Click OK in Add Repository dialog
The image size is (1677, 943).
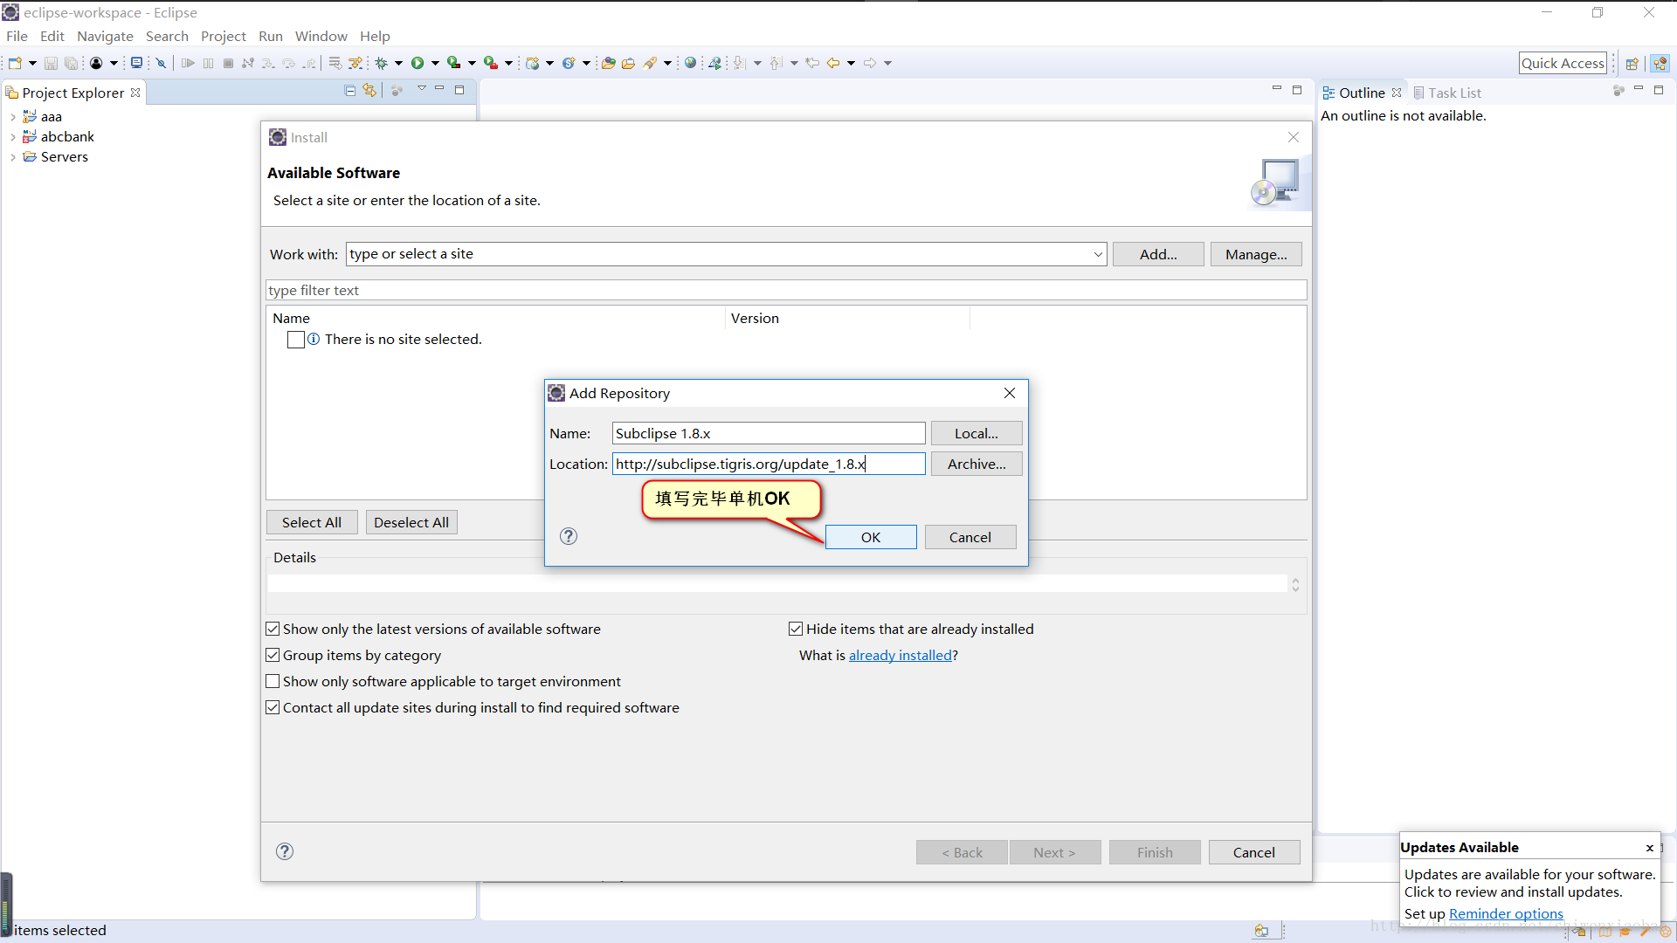[871, 537]
